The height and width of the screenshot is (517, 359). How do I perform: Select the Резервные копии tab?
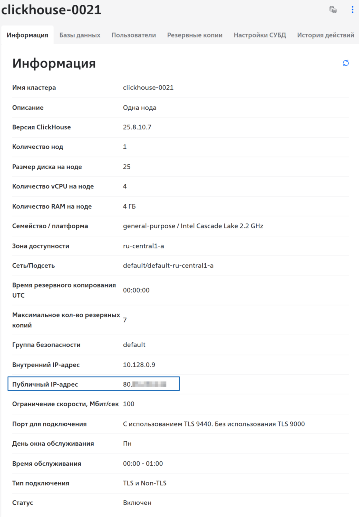click(195, 35)
